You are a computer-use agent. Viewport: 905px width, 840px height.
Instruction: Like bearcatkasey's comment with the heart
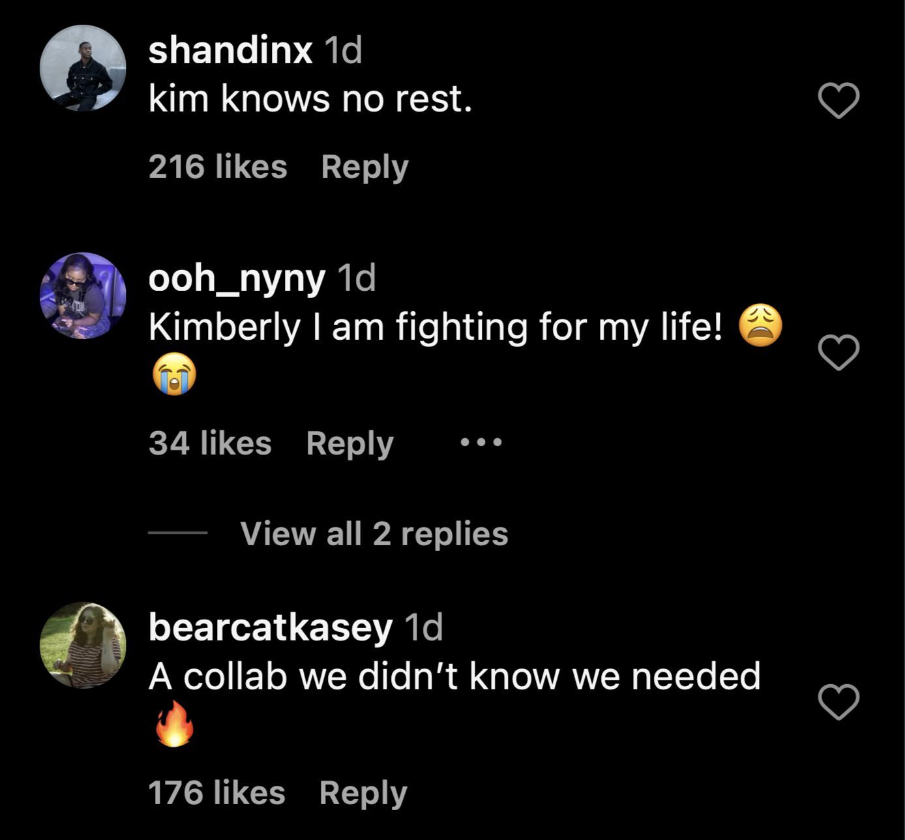[838, 702]
